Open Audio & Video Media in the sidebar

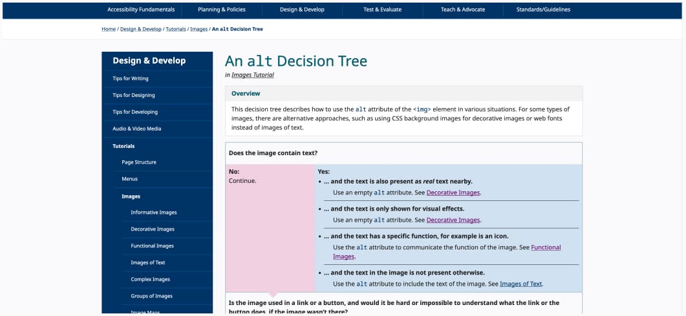137,129
